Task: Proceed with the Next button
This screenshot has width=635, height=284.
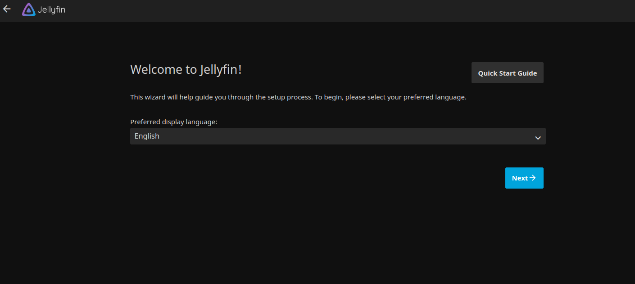Action: tap(524, 178)
